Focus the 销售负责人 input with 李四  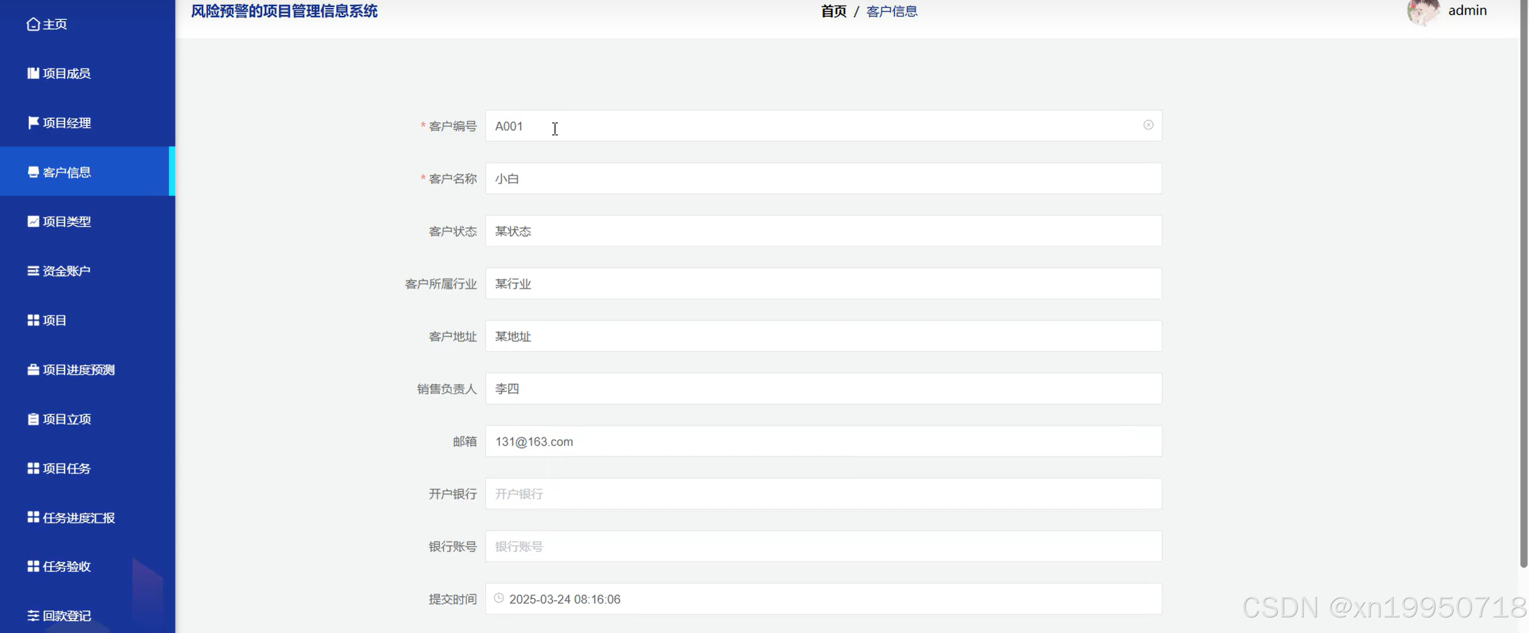point(823,389)
